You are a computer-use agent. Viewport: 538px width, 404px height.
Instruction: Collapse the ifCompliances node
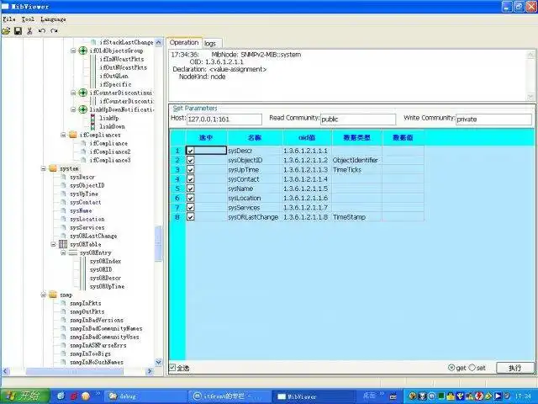[64, 135]
